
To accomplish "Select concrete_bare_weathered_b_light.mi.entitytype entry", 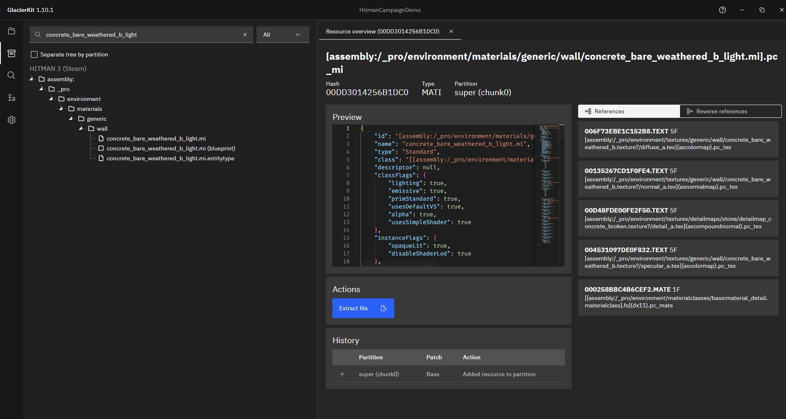I will [170, 158].
